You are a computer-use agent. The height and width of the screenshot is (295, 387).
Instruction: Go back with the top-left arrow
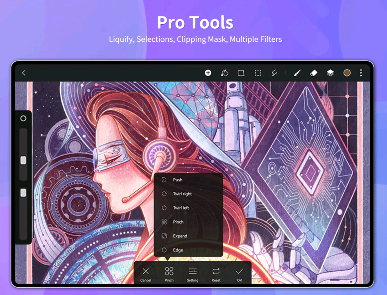[x=24, y=73]
